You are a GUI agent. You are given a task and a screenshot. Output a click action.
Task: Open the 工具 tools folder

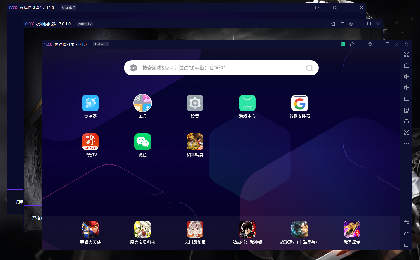[x=143, y=103]
